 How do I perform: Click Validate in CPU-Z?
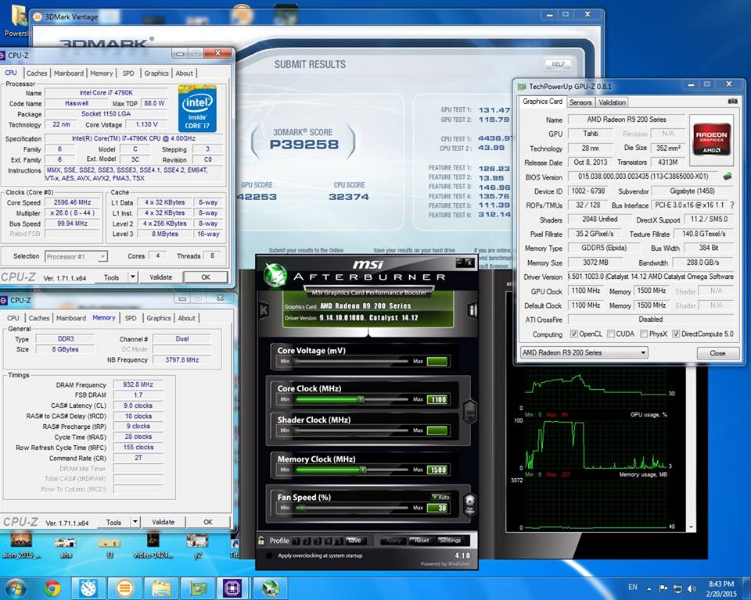click(160, 277)
